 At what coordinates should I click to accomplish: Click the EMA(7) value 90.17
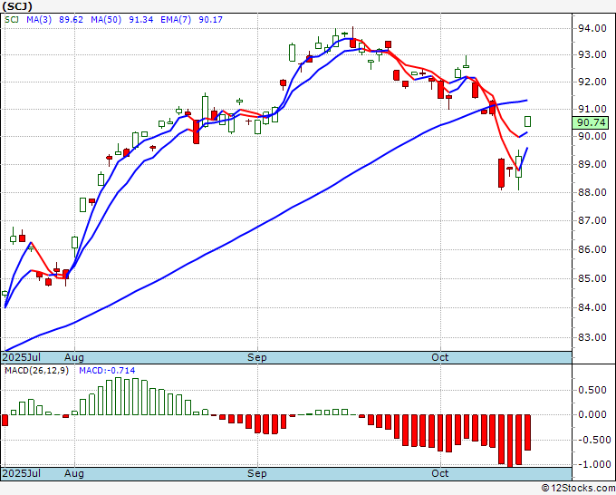[210, 20]
